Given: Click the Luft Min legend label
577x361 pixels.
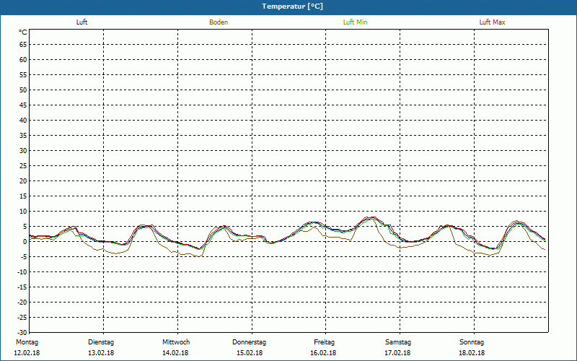Looking at the screenshot, I should click(x=355, y=22).
